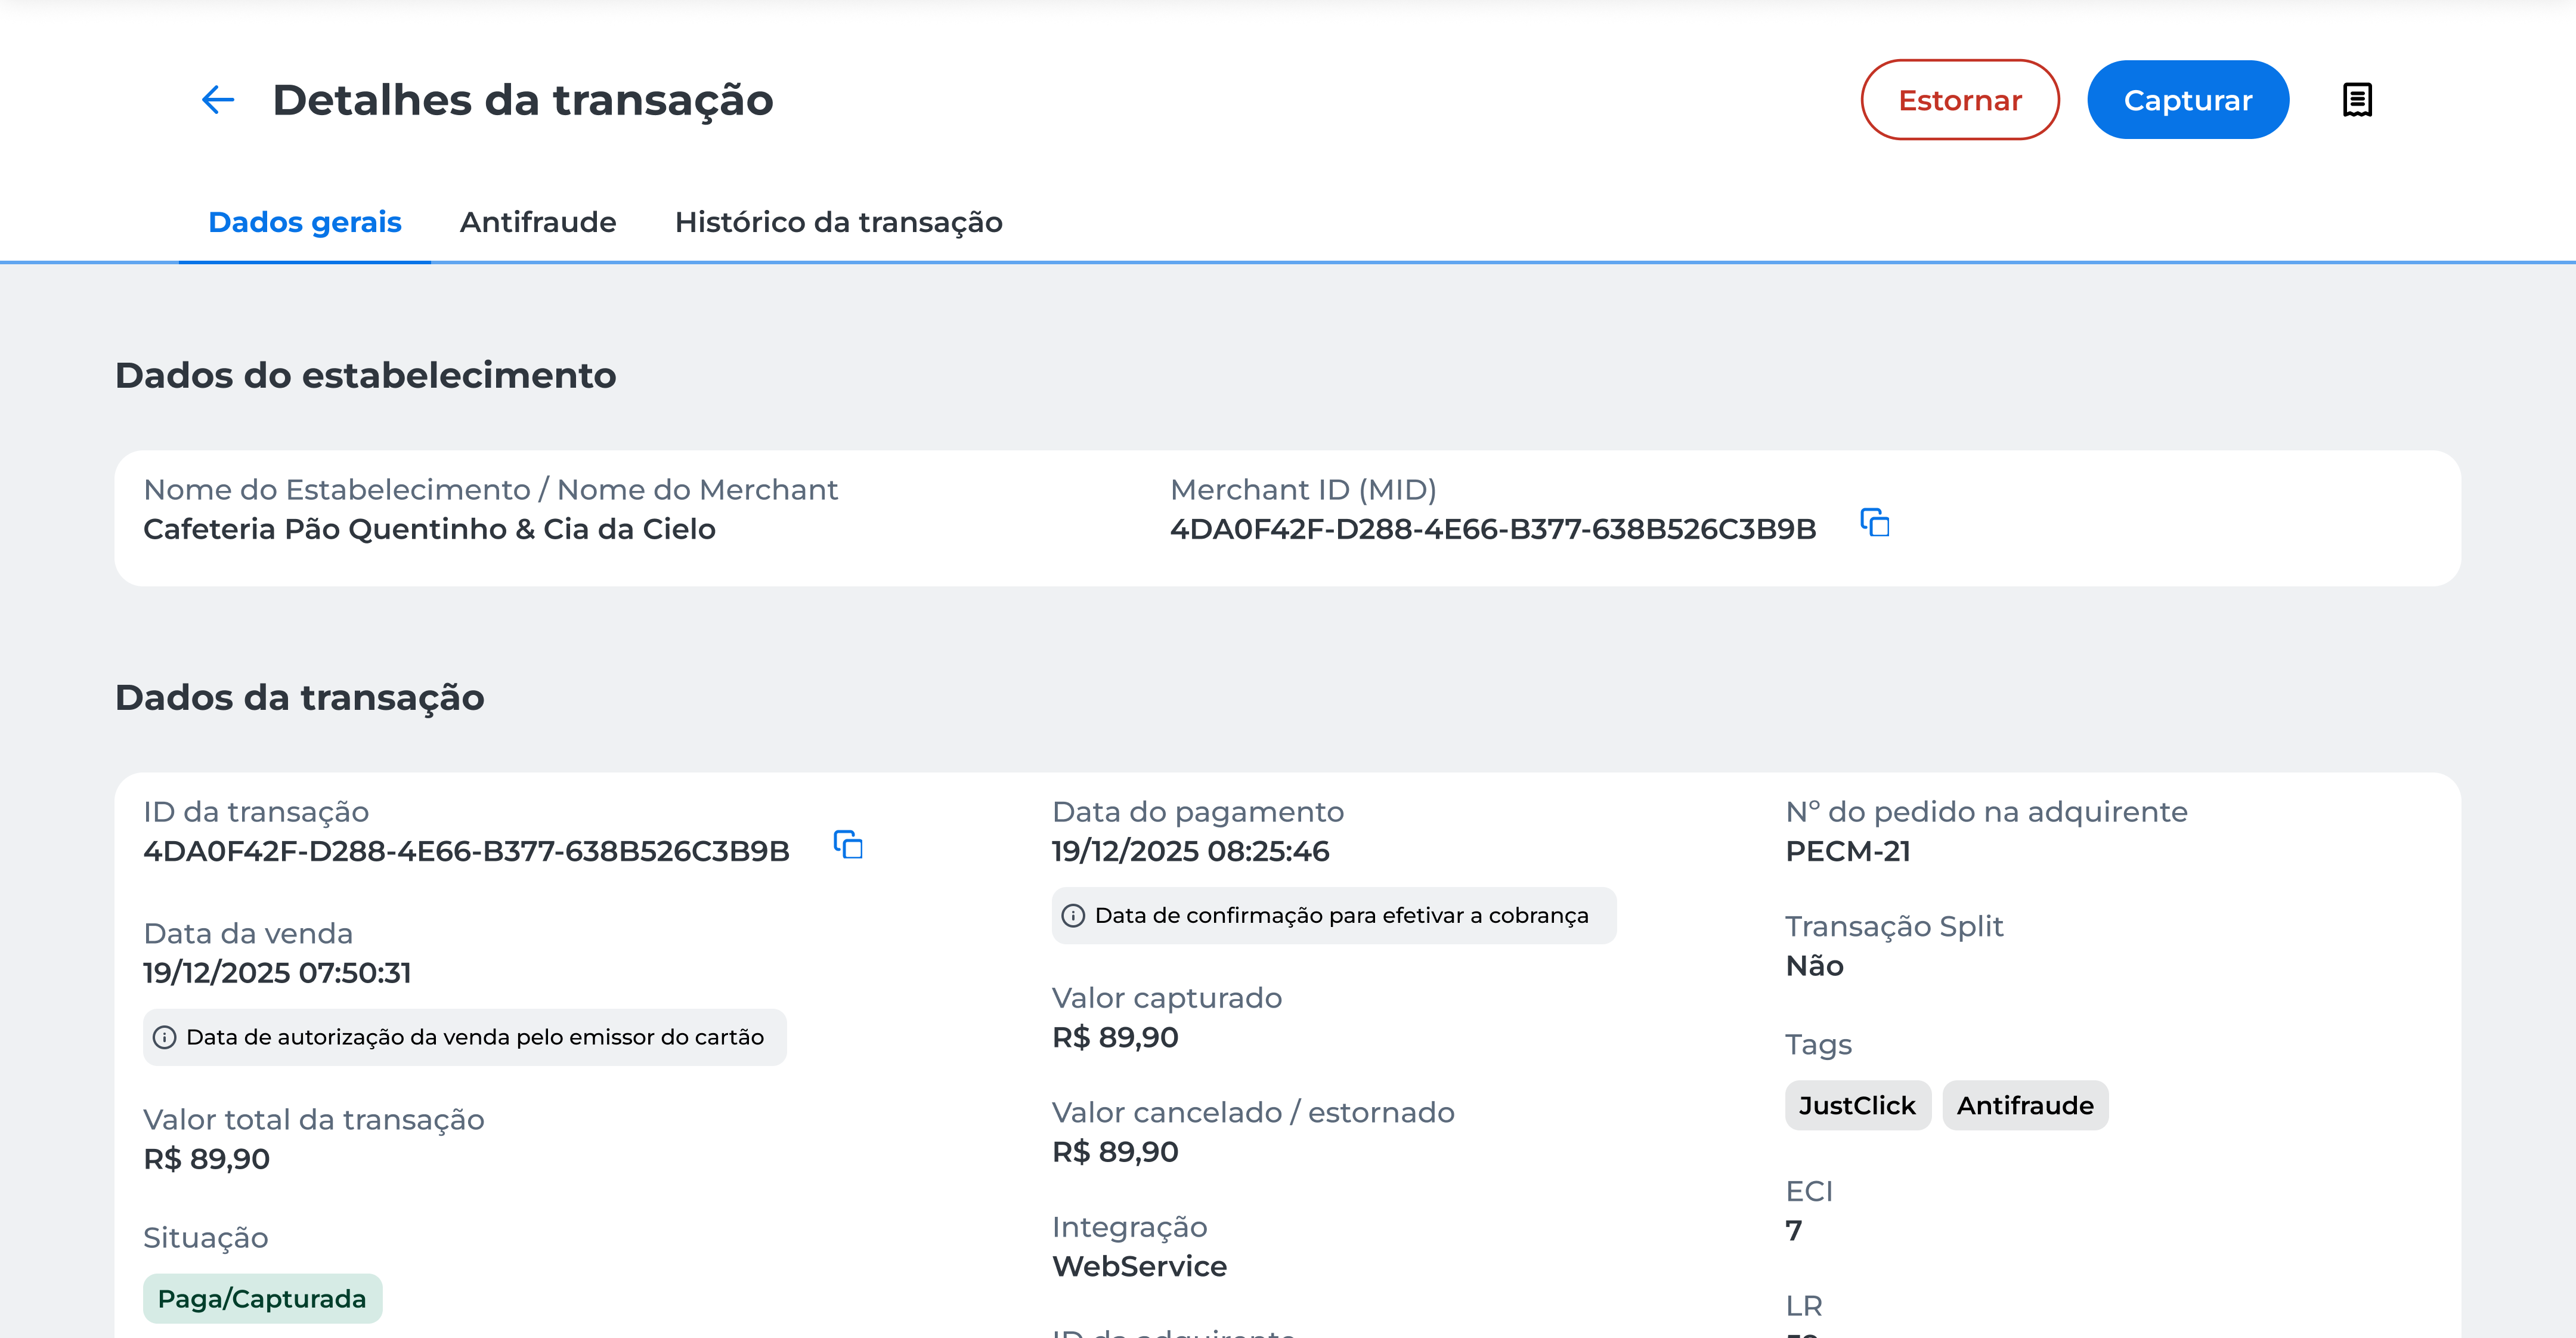Copy the ID da transação value
2576x1338 pixels.
click(848, 845)
